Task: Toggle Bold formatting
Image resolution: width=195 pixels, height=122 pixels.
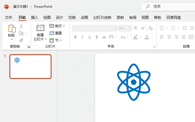Action: coord(75,37)
